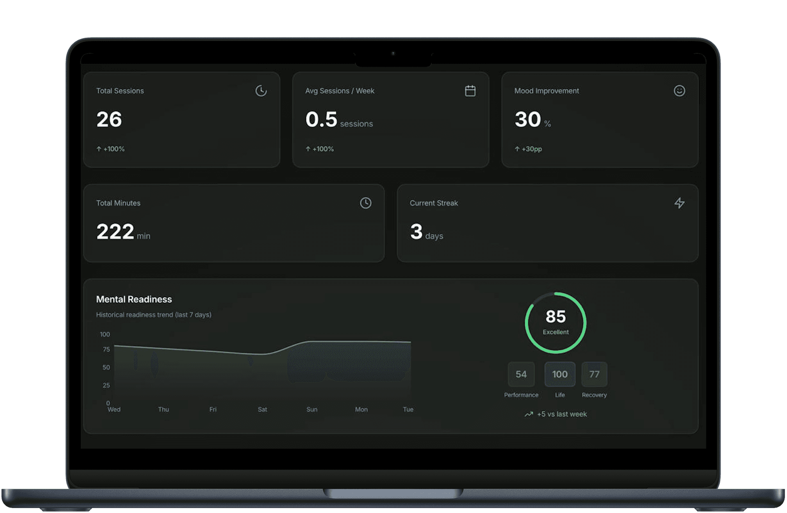
Task: Select the Wed label on the readiness chart
Action: pyautogui.click(x=114, y=409)
